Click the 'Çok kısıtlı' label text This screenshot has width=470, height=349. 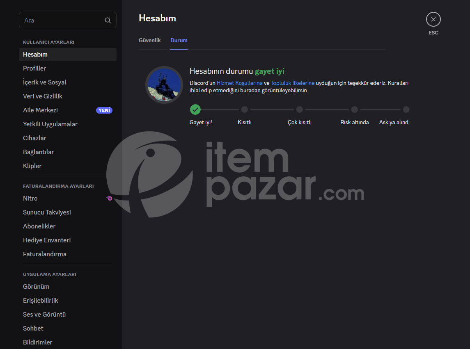point(299,122)
